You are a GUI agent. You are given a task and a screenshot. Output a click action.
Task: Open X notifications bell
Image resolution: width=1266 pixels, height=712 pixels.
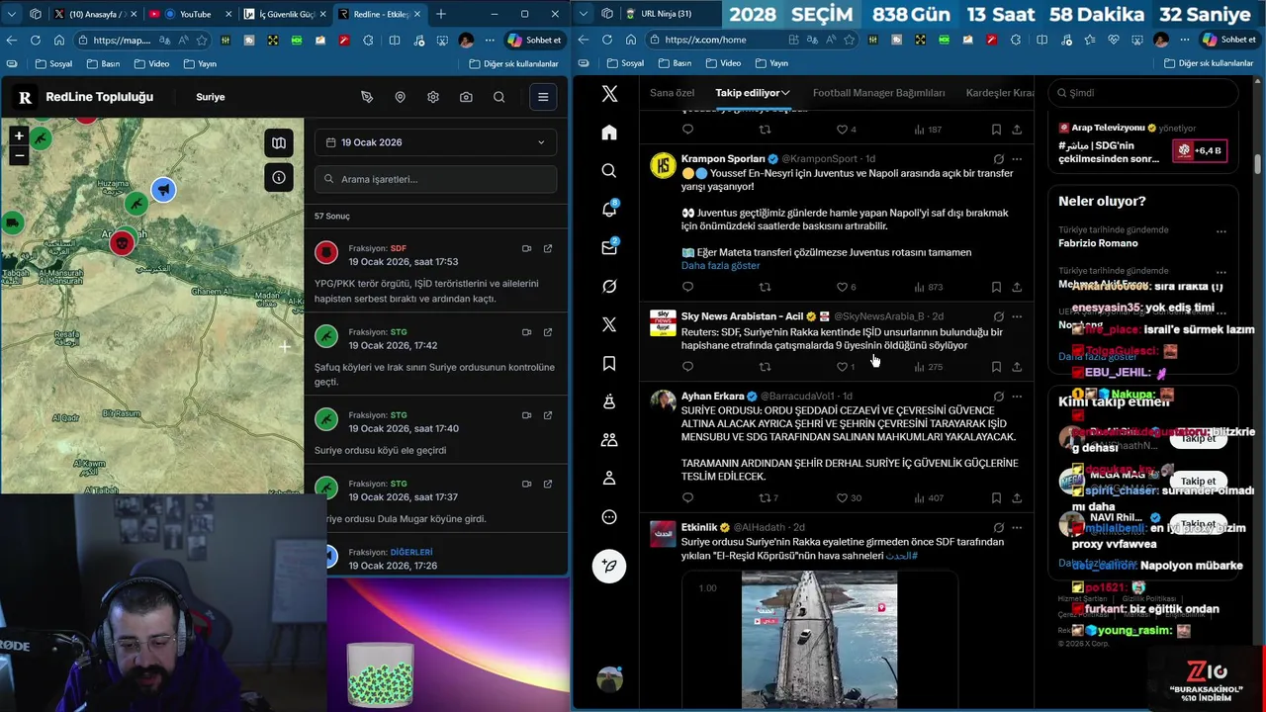(609, 209)
